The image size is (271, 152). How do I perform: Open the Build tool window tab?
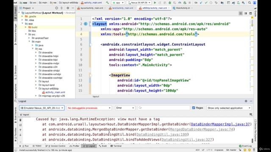102,146
